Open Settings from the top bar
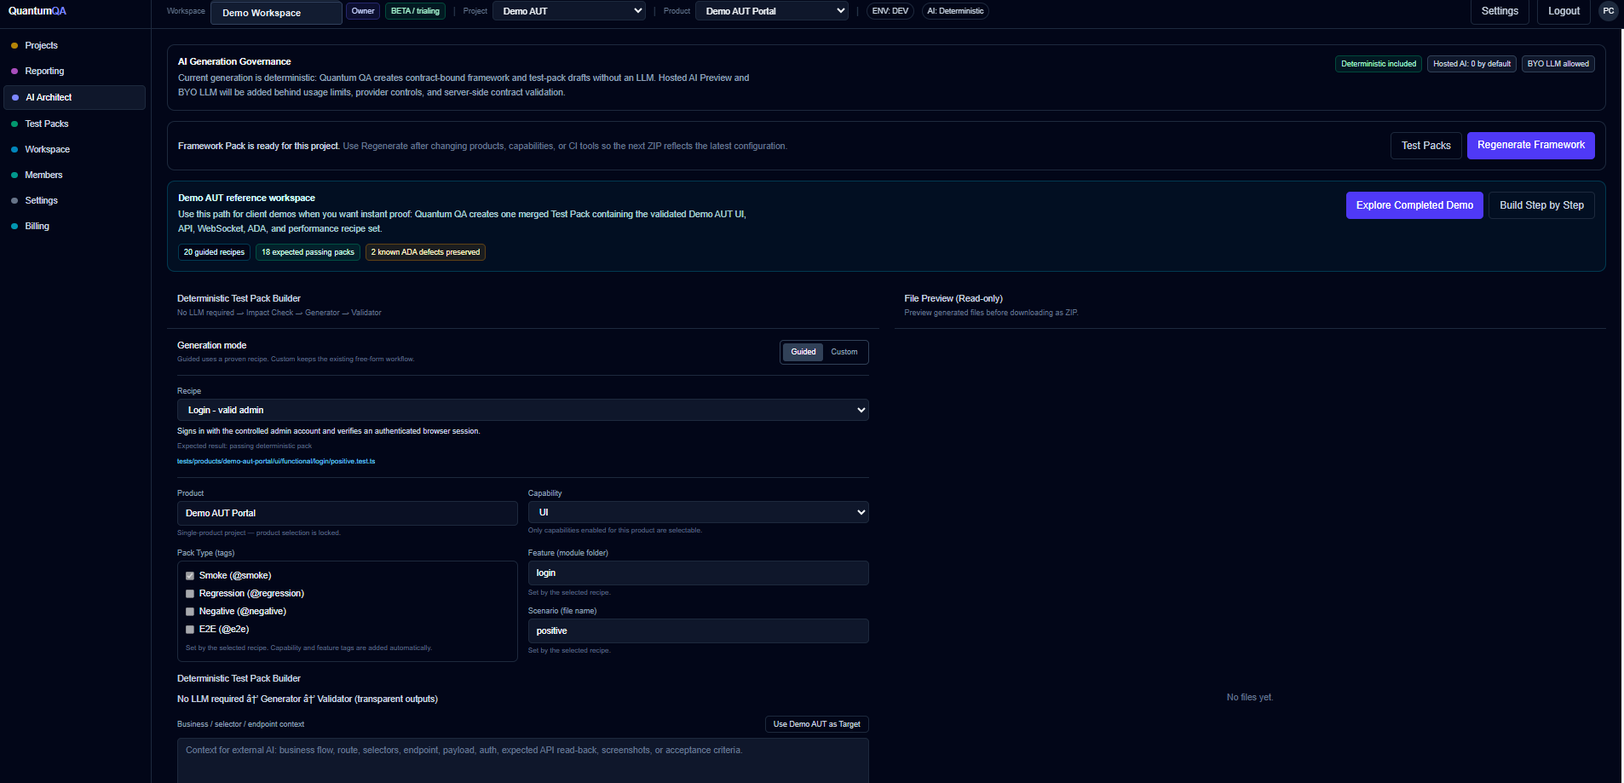 [x=1500, y=11]
